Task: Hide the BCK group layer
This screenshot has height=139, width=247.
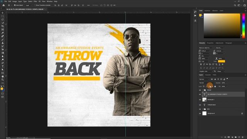Action: (200, 109)
